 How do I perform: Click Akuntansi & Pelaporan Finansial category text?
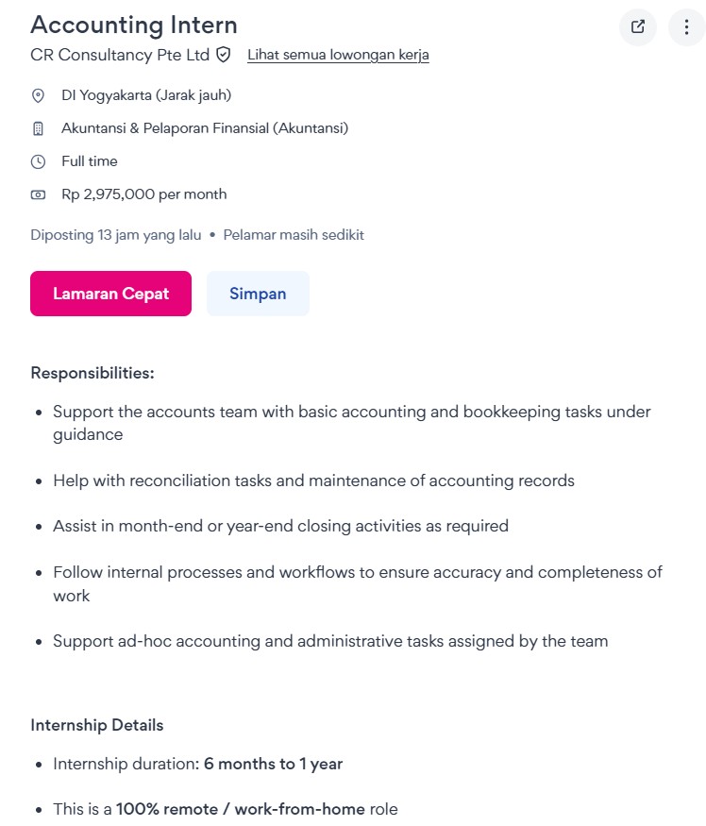coord(205,128)
